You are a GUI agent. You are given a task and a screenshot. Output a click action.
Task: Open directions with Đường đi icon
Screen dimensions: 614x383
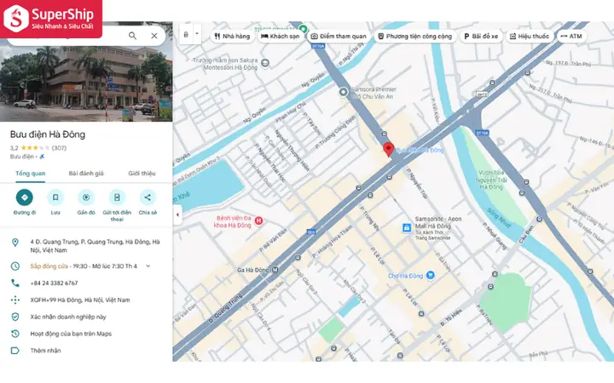(x=25, y=197)
